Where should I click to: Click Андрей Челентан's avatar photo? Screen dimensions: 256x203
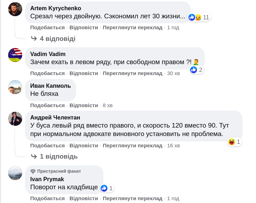click(x=15, y=119)
